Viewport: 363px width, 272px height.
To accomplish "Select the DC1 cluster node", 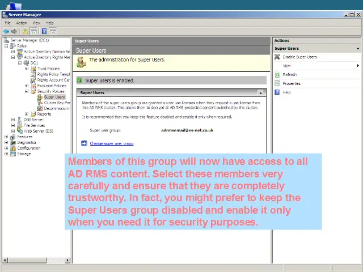I will click(x=34, y=63).
